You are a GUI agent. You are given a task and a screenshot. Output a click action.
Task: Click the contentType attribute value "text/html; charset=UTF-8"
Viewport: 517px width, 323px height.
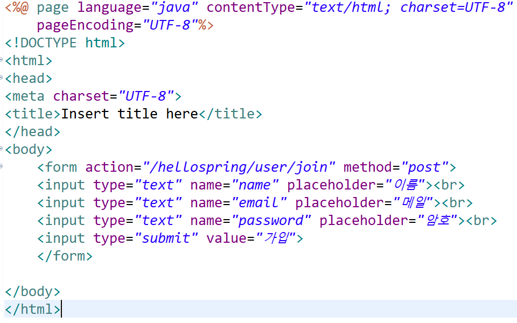point(409,7)
